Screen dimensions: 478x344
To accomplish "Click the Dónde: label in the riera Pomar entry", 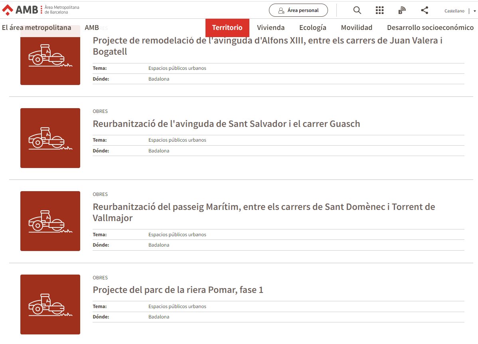I will (x=101, y=317).
